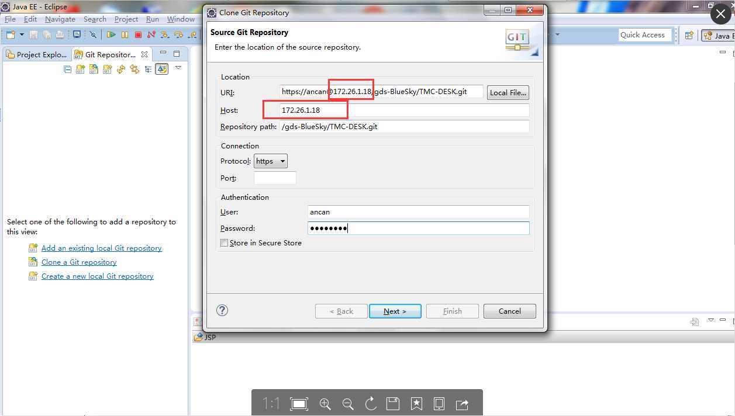This screenshot has height=416, width=735.
Task: Click the URI input field
Action: pyautogui.click(x=381, y=92)
